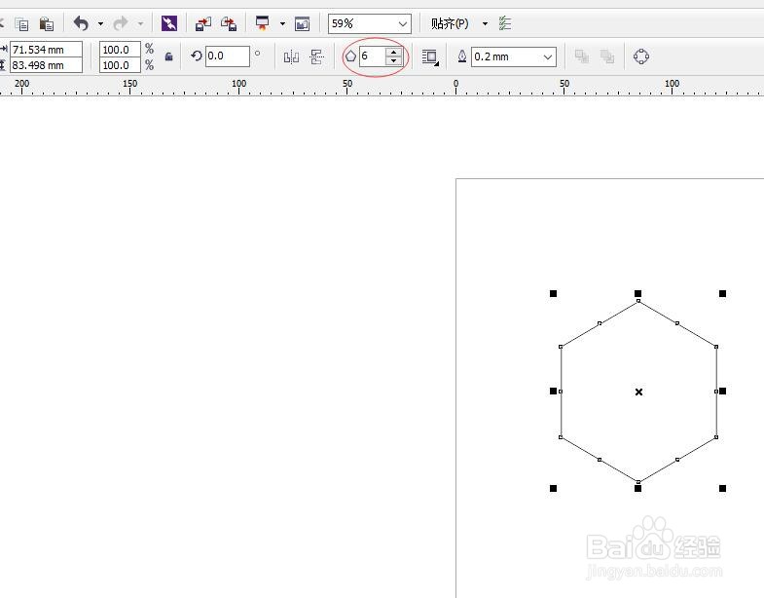Click the bottom-left selection handle of hexagon

pos(553,488)
